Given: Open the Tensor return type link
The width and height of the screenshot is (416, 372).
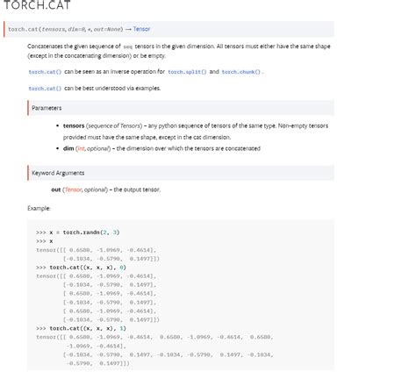Looking at the screenshot, I should click(x=141, y=29).
